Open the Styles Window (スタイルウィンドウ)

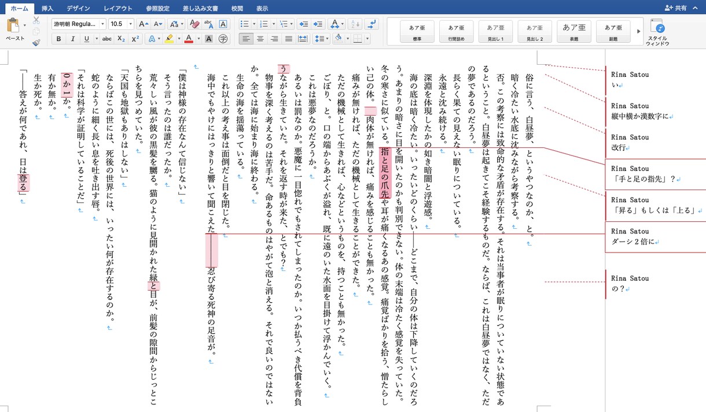[x=657, y=31]
